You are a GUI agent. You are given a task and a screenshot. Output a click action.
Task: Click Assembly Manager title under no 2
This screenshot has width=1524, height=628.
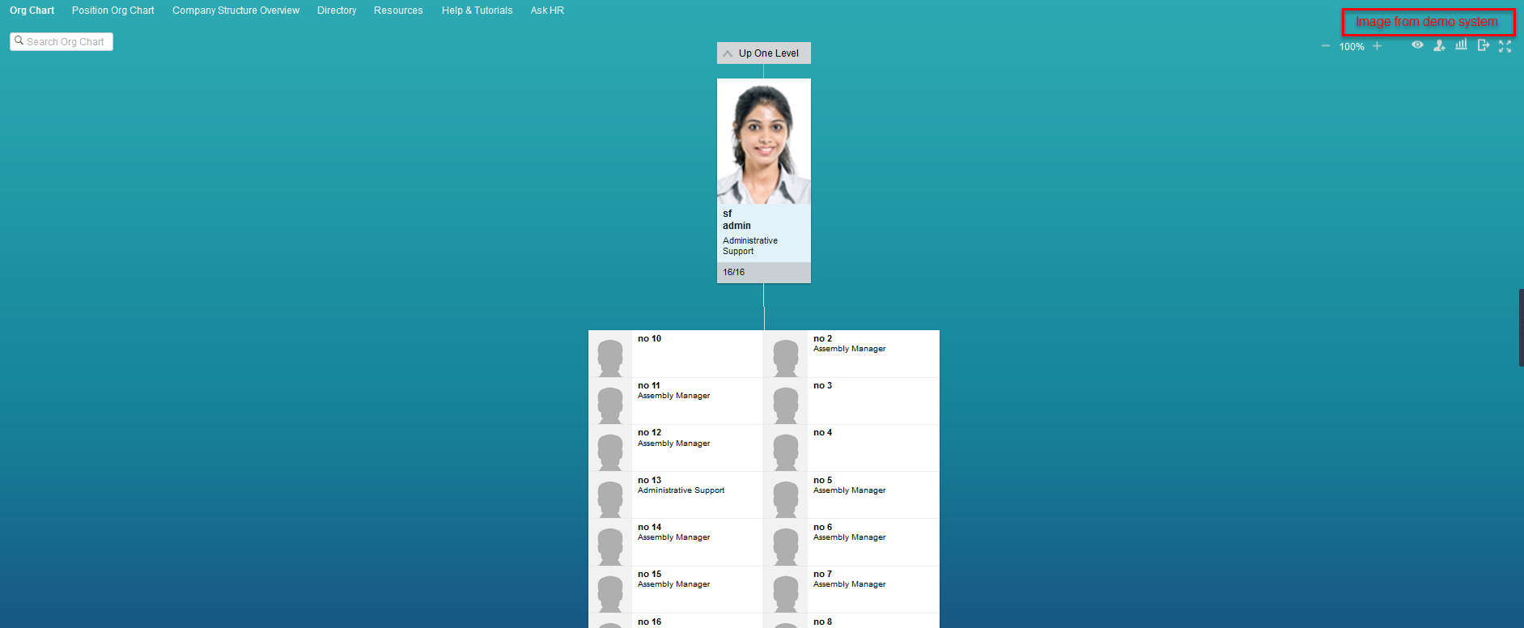coord(849,349)
